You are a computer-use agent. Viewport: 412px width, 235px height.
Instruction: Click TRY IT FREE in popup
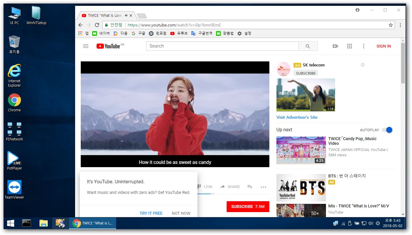pyautogui.click(x=151, y=213)
